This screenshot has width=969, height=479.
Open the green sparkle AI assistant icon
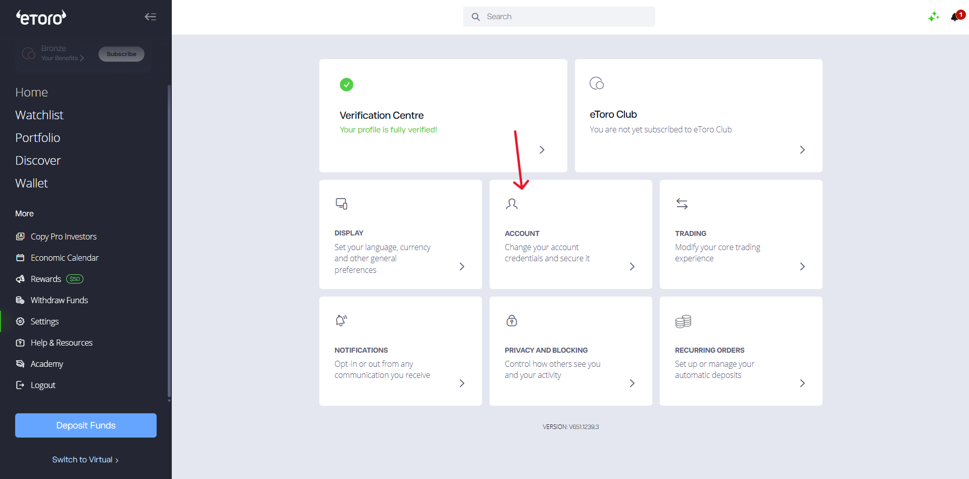934,17
